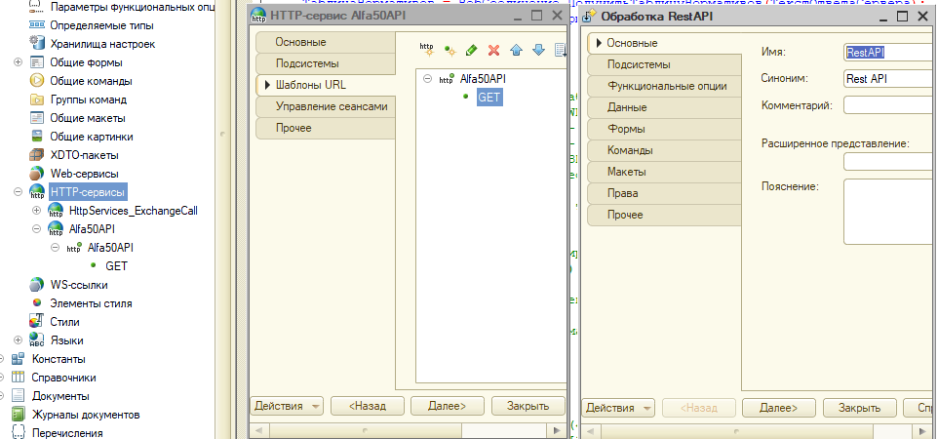Click Далее> button in HTTP-сервис window
Screen dimensions: 938x439
point(448,406)
